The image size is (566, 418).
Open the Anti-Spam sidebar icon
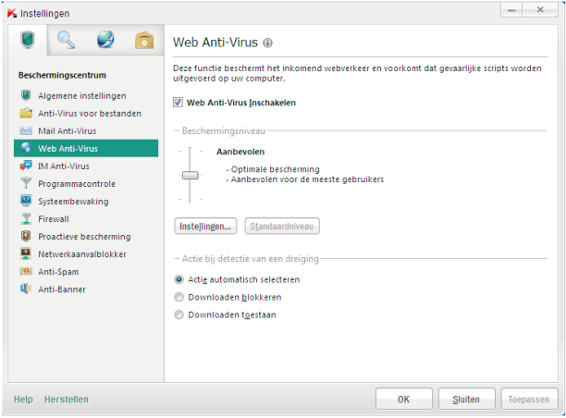(26, 272)
